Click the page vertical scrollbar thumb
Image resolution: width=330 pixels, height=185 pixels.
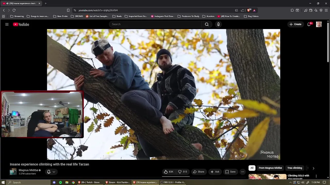328,42
